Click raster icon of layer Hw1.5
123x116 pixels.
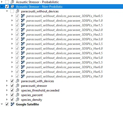pos(23,25)
